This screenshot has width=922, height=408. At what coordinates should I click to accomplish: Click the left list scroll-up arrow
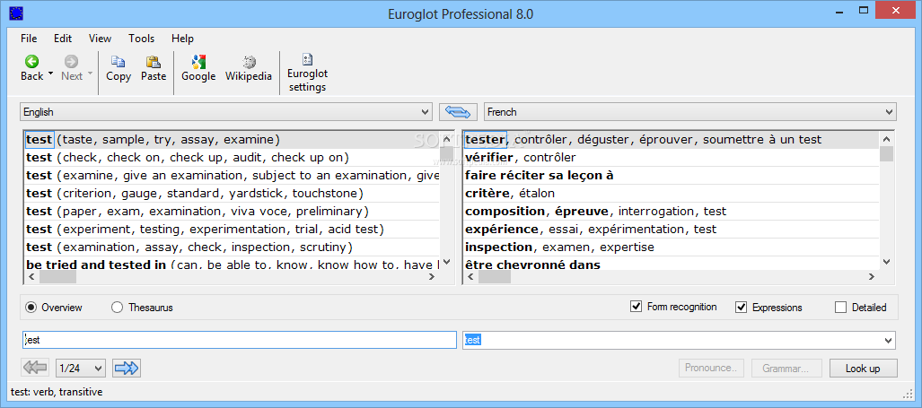coord(447,139)
